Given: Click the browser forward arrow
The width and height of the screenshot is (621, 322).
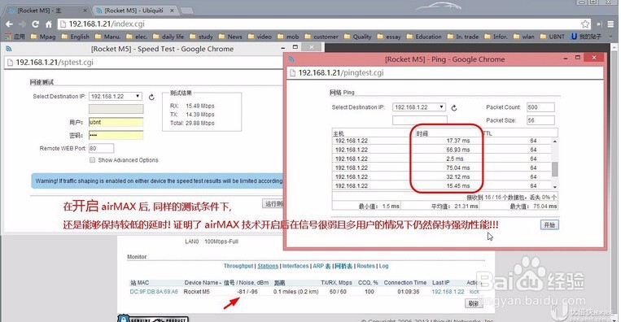Looking at the screenshot, I should point(22,24).
